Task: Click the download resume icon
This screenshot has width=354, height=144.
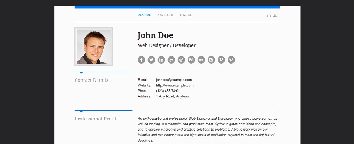Action: pyautogui.click(x=275, y=16)
